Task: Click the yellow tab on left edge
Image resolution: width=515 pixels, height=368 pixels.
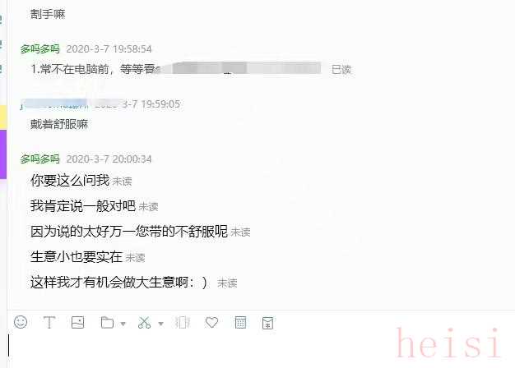Action: pos(3,117)
